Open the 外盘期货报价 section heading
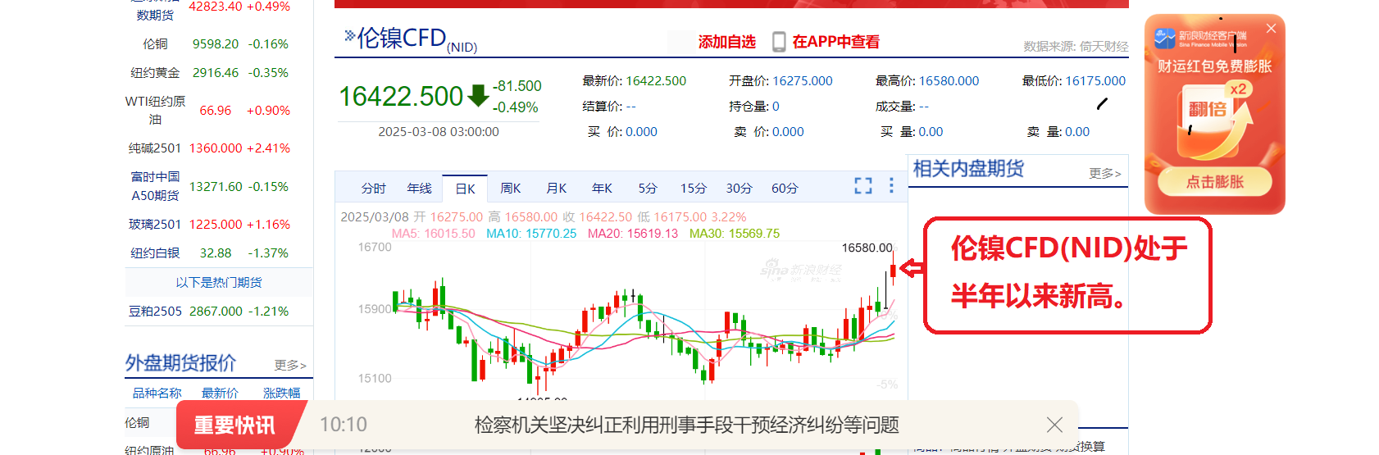 click(x=180, y=363)
